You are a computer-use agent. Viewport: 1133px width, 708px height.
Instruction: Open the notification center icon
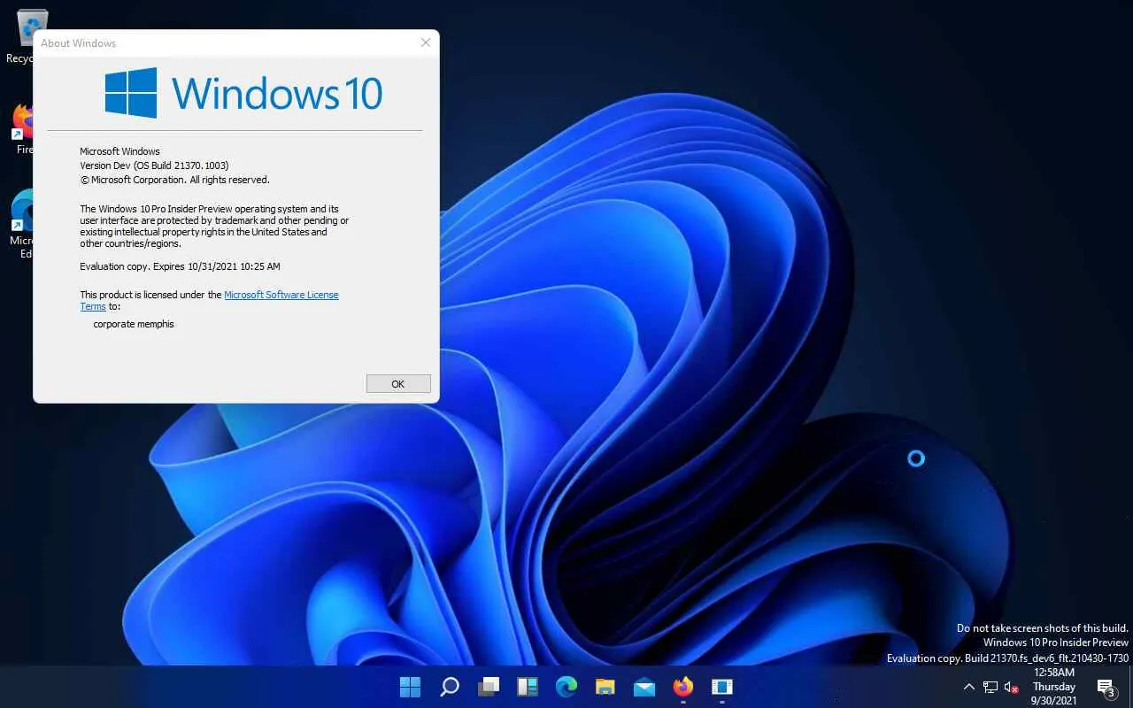click(x=1106, y=688)
